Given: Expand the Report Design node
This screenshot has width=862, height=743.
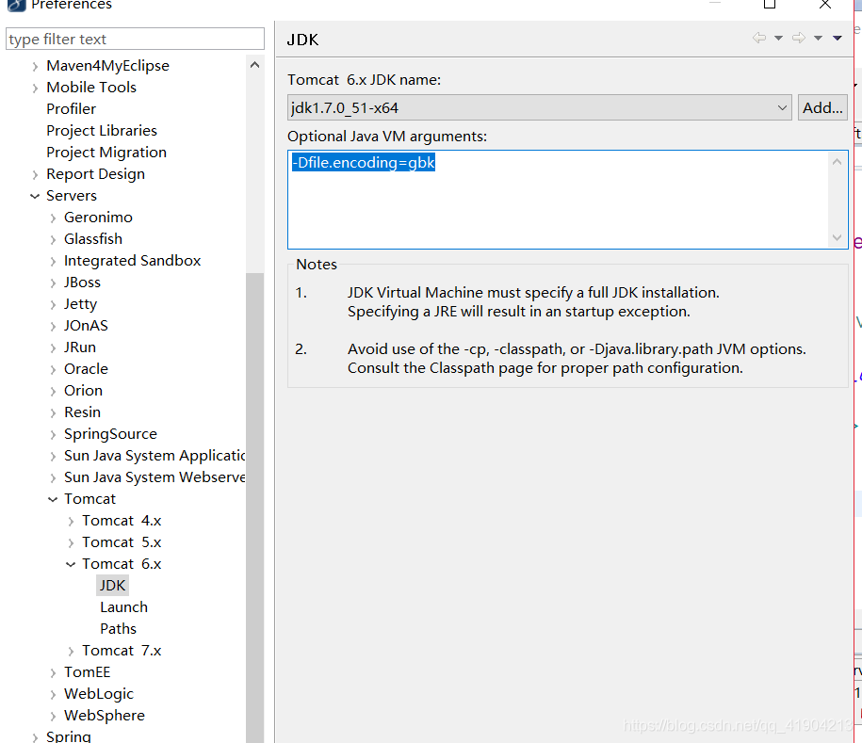Looking at the screenshot, I should 35,175.
